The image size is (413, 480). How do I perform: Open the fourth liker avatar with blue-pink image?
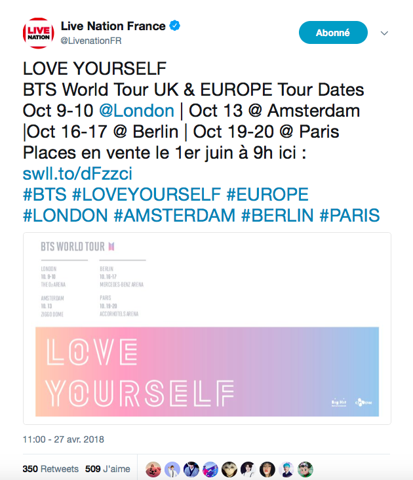210,469
